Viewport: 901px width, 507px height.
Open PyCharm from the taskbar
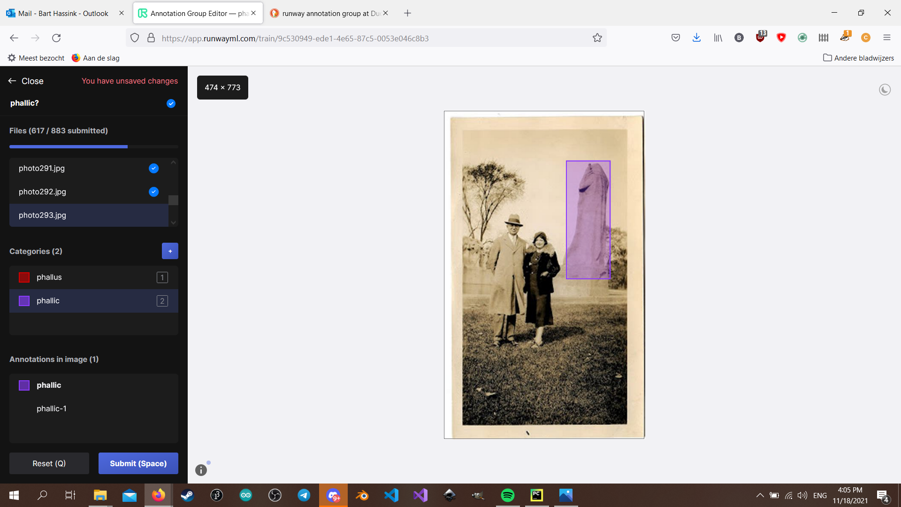(537, 495)
